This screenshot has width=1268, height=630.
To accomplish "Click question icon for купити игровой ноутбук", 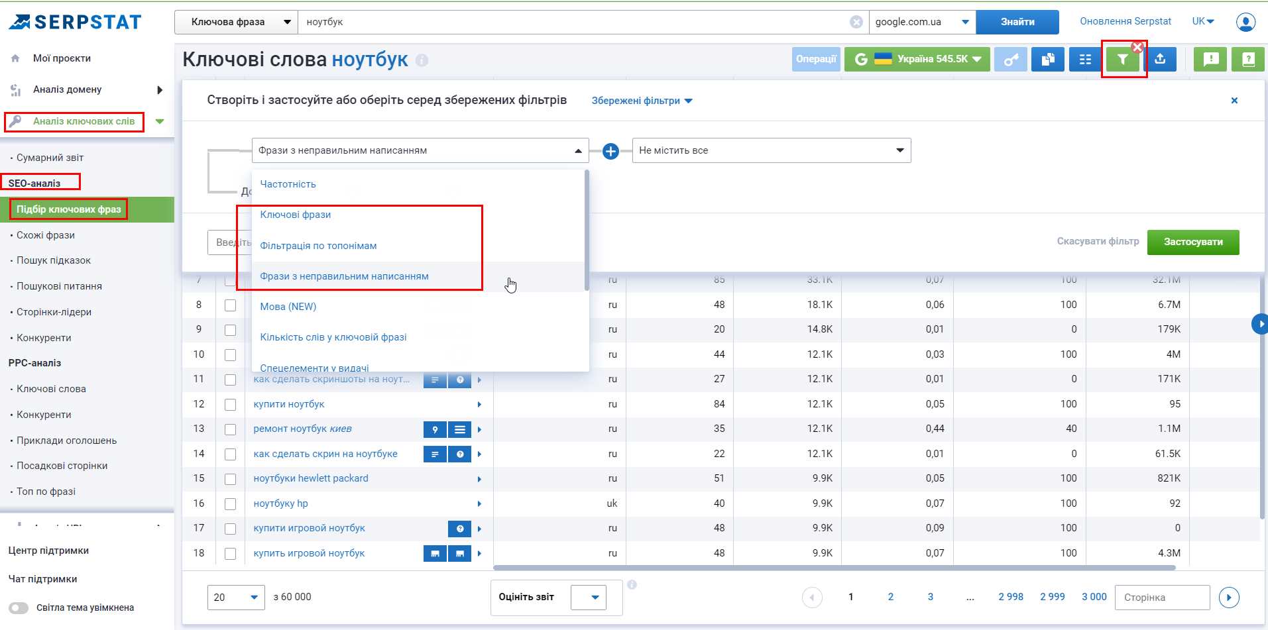I will 460,529.
